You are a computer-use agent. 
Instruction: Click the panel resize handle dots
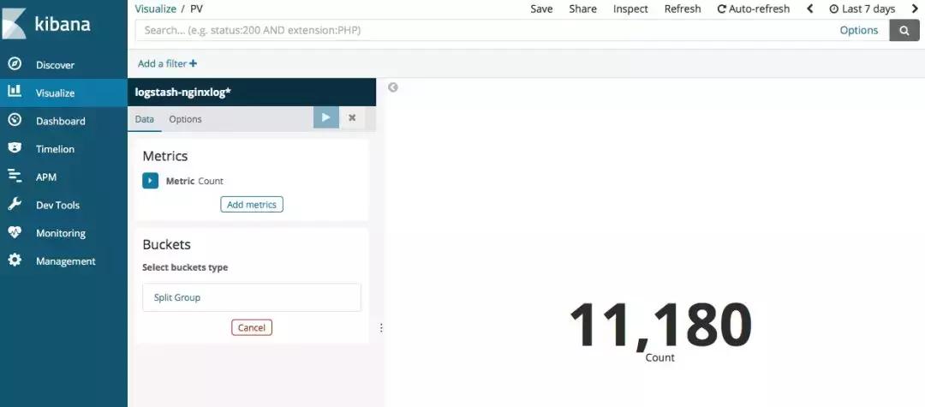click(381, 327)
